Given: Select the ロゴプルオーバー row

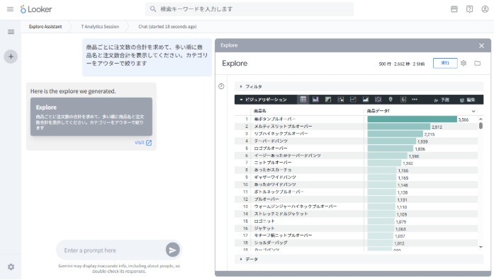Looking at the screenshot, I should pyautogui.click(x=356, y=148).
